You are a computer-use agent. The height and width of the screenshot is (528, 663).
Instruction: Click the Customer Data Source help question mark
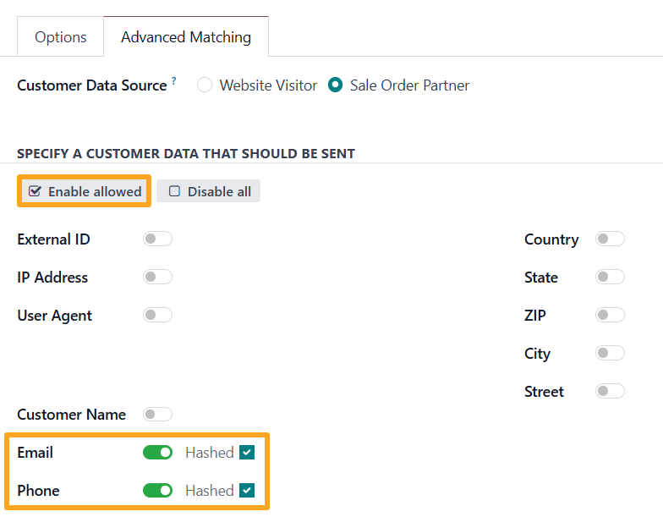174,81
